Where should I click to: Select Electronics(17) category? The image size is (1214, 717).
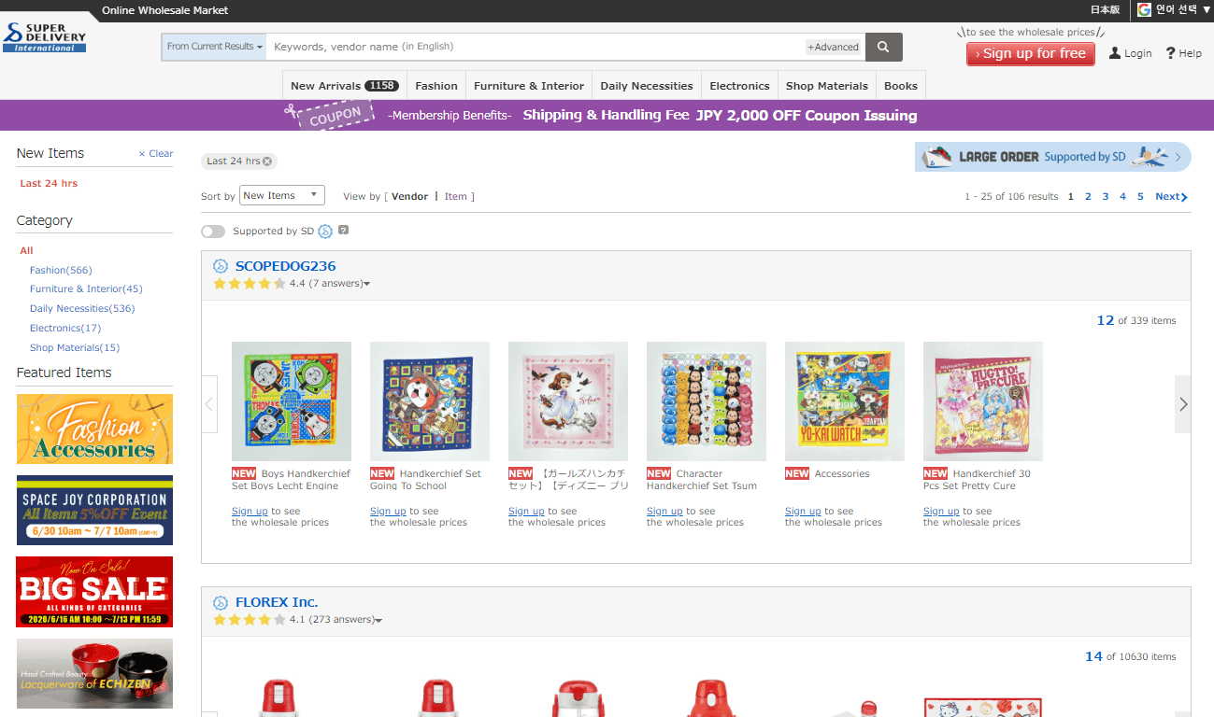tap(65, 328)
